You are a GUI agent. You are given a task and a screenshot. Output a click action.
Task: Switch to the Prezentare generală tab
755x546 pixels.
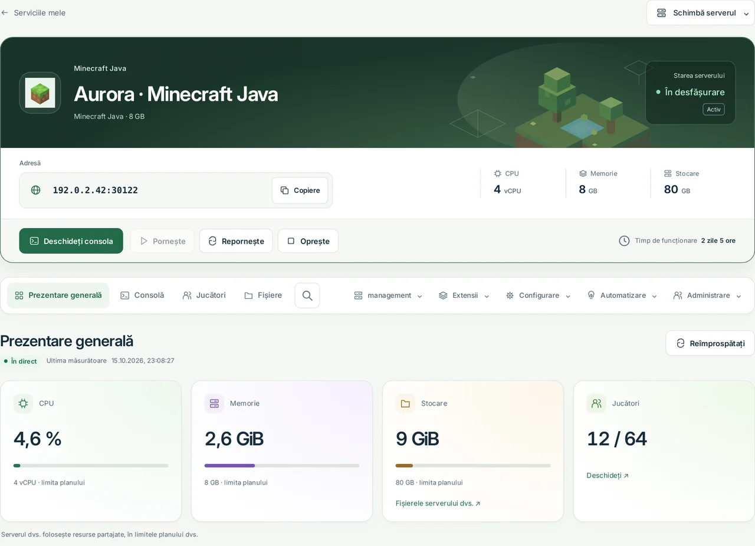click(x=58, y=295)
